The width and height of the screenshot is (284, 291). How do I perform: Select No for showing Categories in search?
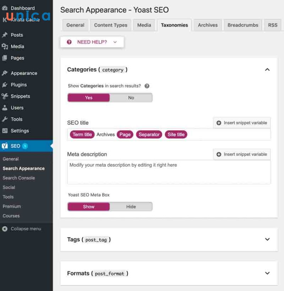(131, 98)
